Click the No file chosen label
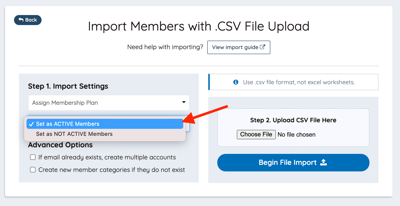The image size is (400, 206). point(296,134)
